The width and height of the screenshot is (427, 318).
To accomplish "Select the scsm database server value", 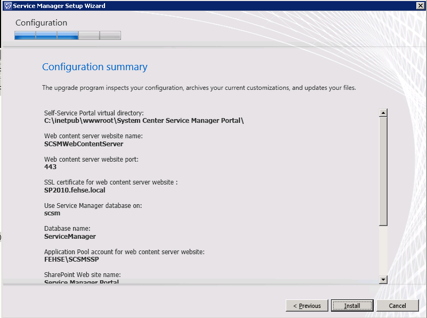I will 52,213.
